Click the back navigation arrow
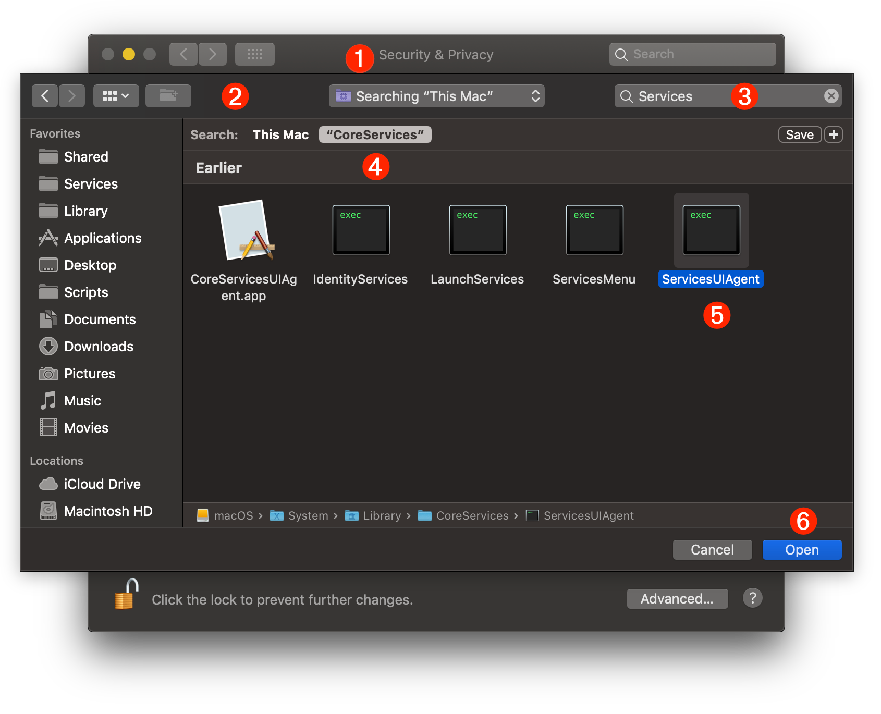Screen dimensions: 881x714 45,95
